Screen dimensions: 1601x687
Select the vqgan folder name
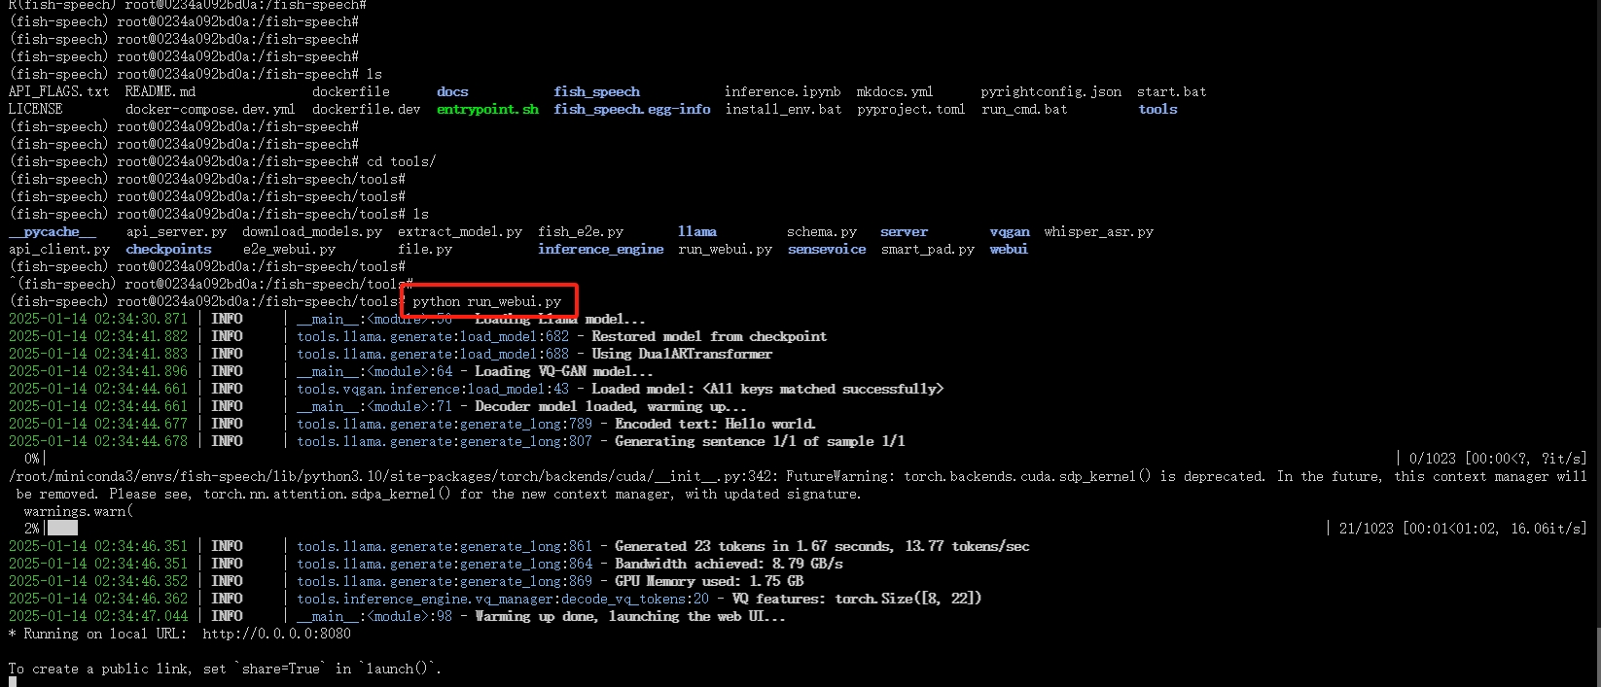click(1010, 231)
